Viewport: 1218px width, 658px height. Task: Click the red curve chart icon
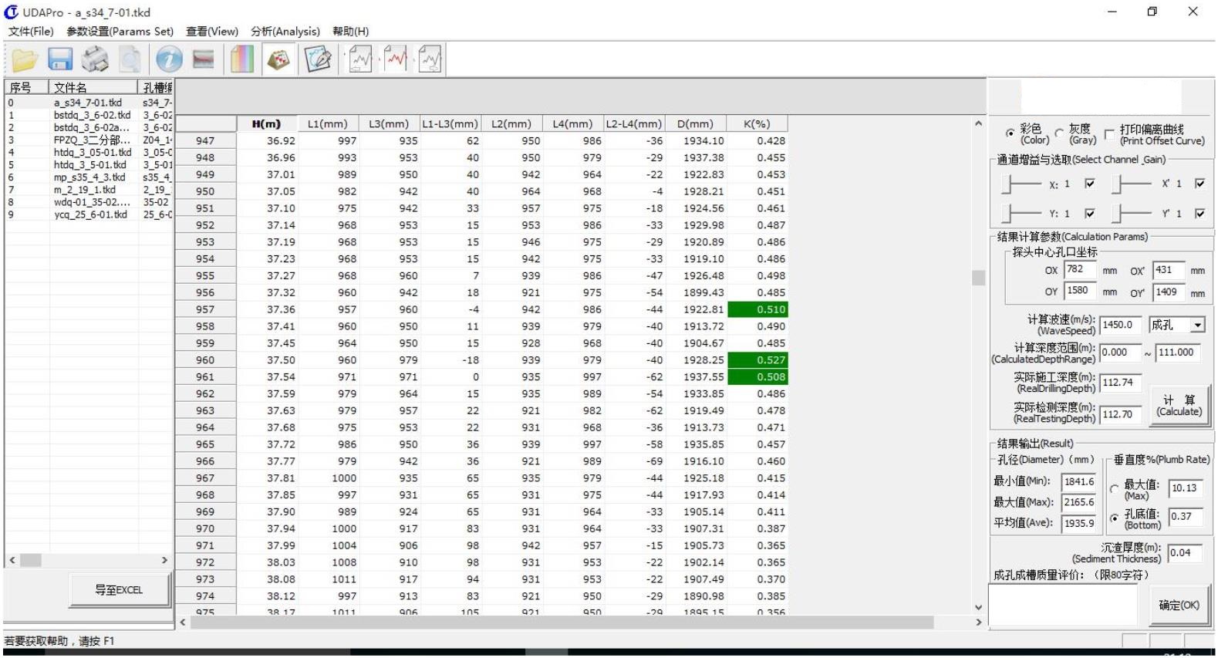click(396, 59)
